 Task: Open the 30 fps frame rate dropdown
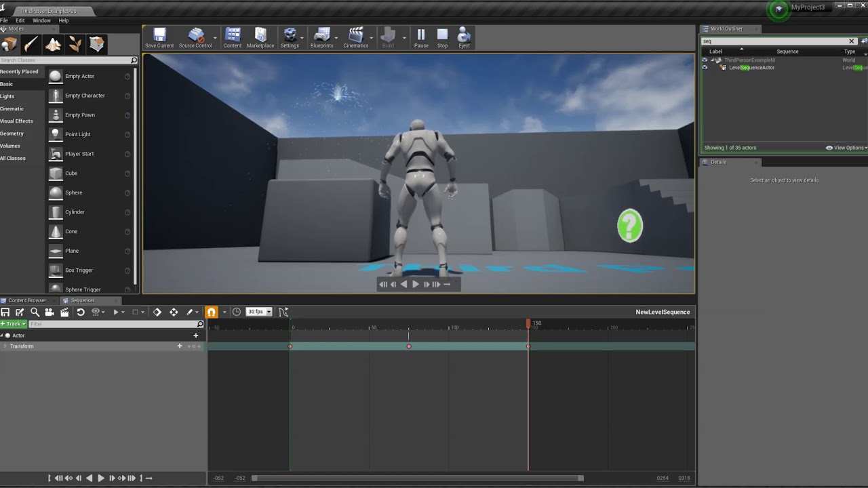(x=259, y=312)
